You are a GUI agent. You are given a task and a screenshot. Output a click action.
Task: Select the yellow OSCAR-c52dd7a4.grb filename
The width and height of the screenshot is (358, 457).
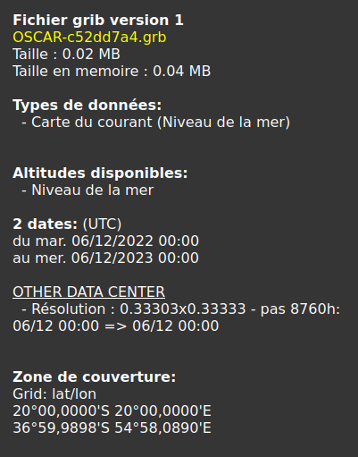[x=89, y=38]
